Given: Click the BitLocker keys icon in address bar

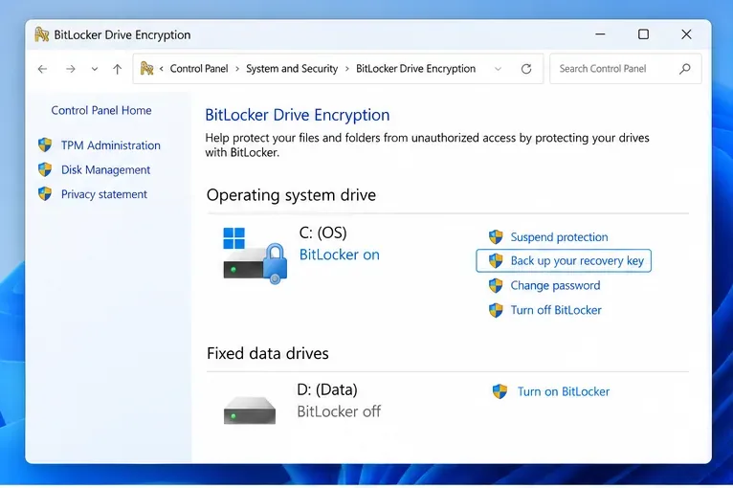Looking at the screenshot, I should click(146, 69).
